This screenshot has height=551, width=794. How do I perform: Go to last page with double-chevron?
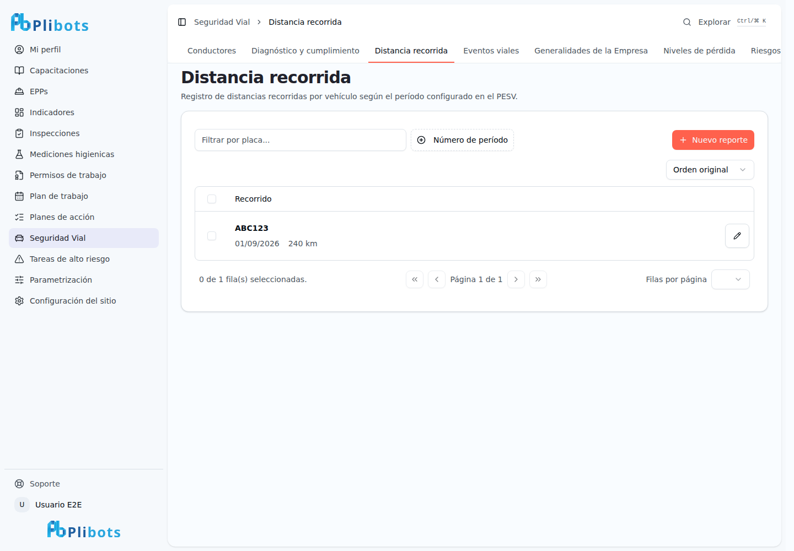(x=538, y=279)
